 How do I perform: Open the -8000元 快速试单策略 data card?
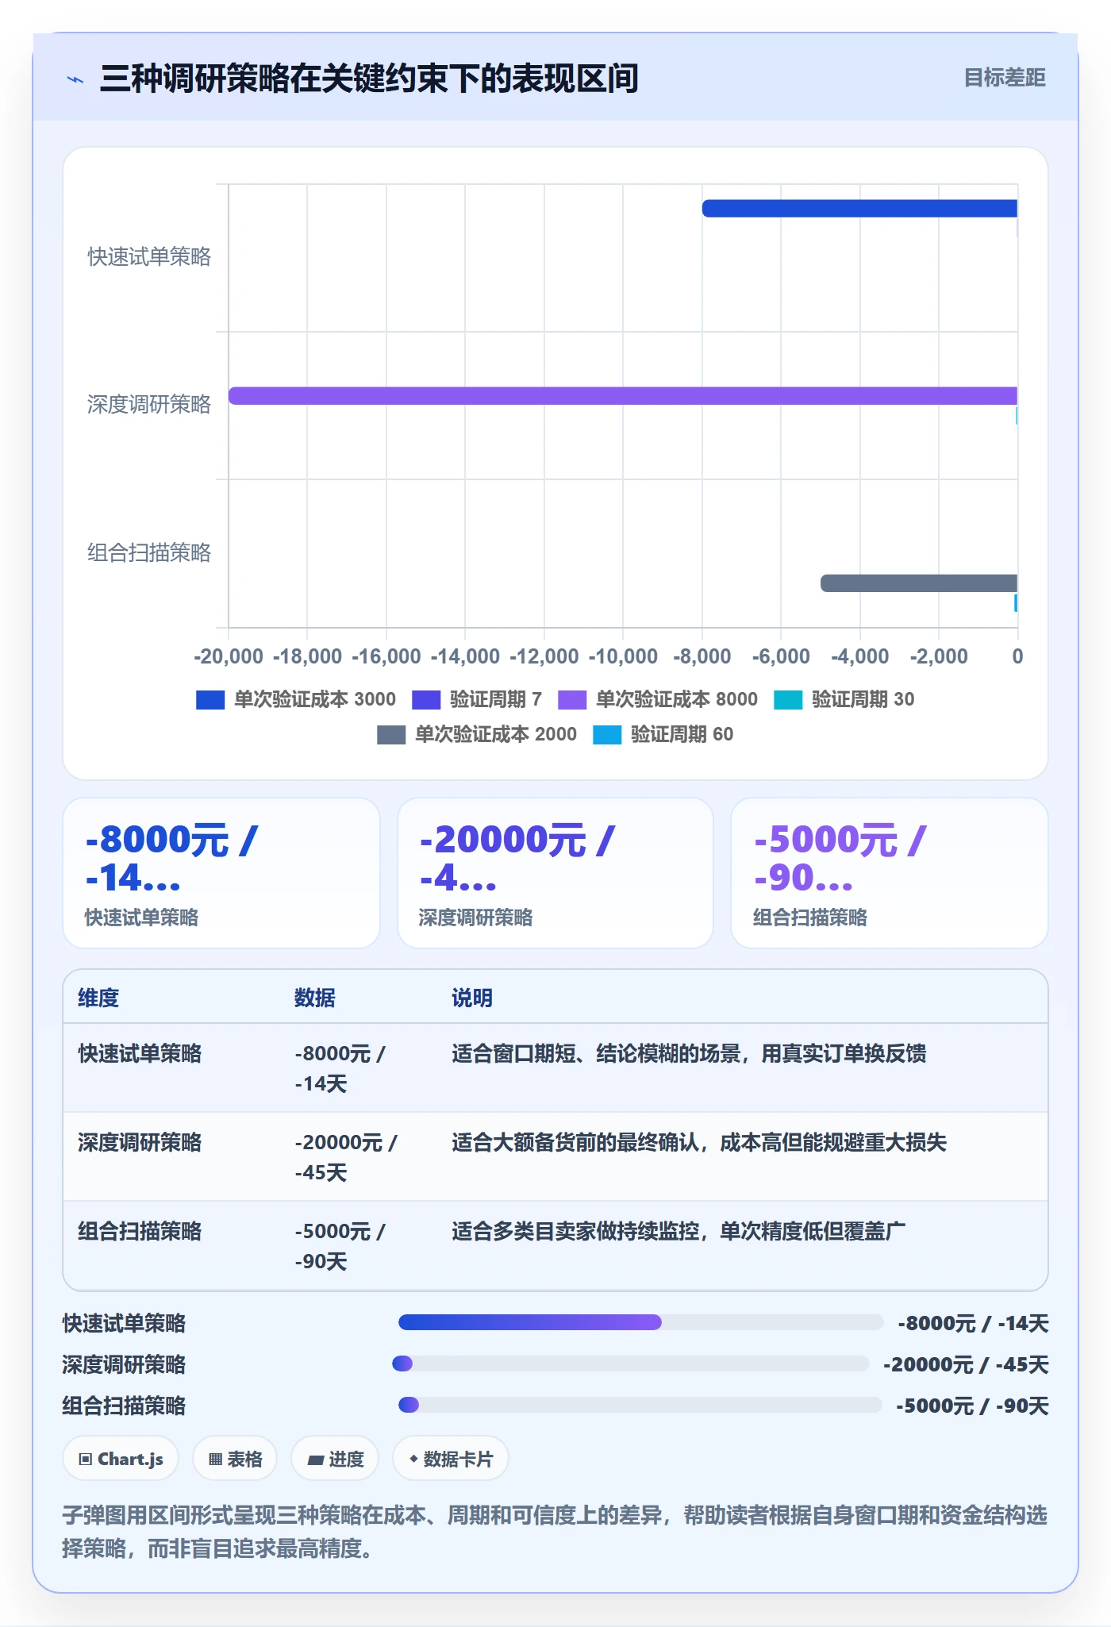221,873
